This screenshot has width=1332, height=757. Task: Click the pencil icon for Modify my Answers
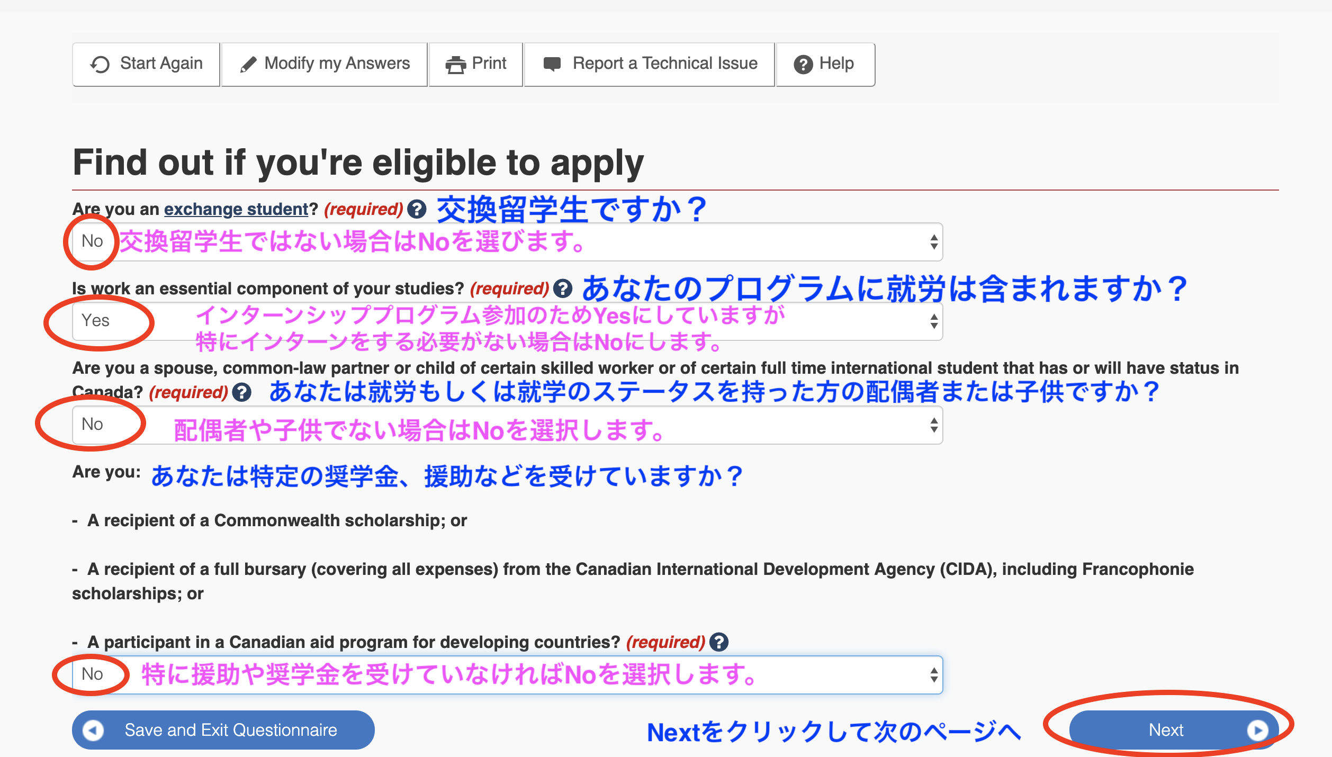(x=248, y=64)
